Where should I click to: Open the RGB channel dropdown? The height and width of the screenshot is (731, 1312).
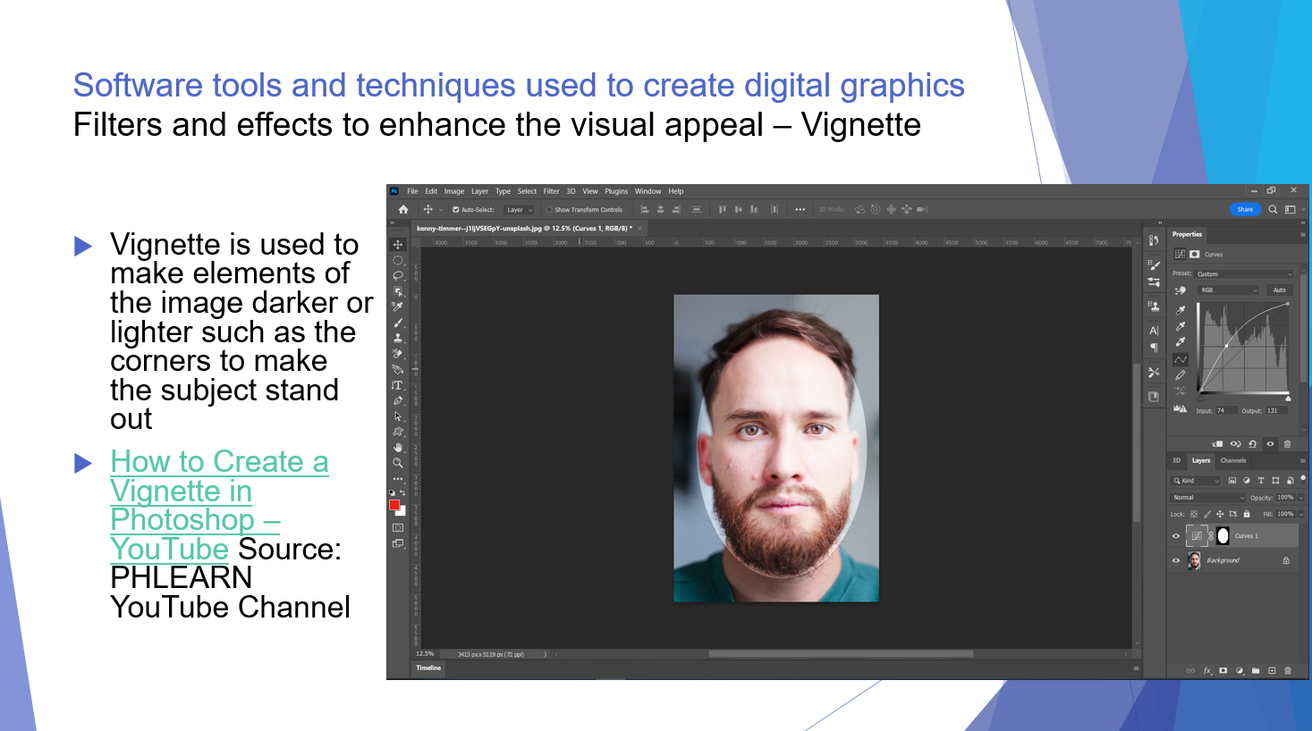[x=1229, y=290]
